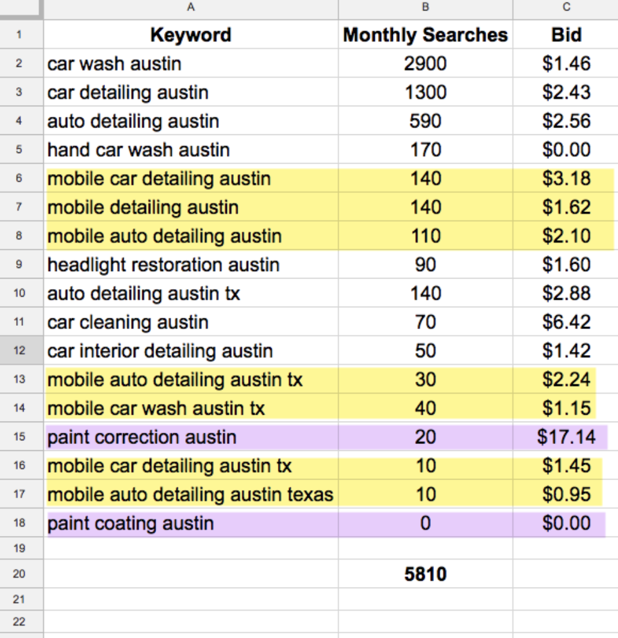Image resolution: width=618 pixels, height=638 pixels.
Task: Click the 'headlight restoration austin' cell
Action: coord(190,266)
